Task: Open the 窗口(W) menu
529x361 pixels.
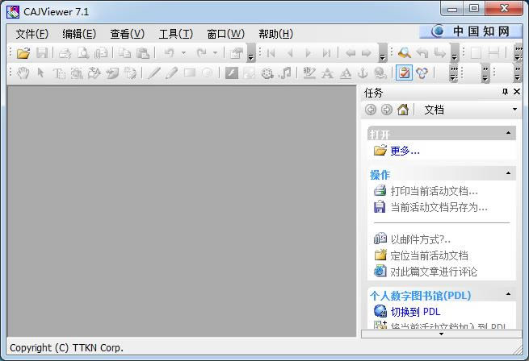Action: click(x=225, y=34)
